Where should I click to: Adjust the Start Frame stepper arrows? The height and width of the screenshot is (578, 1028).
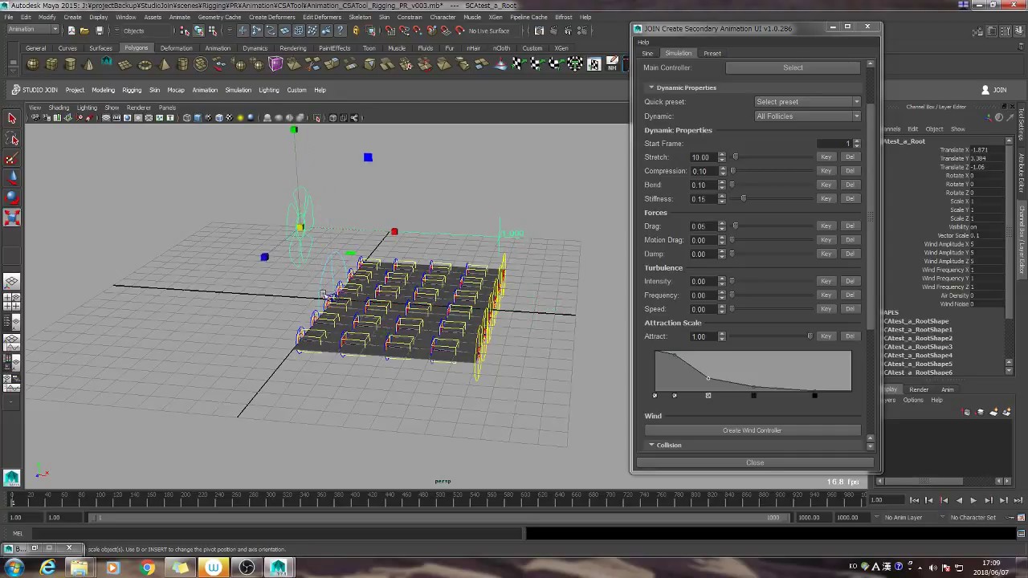tap(857, 144)
